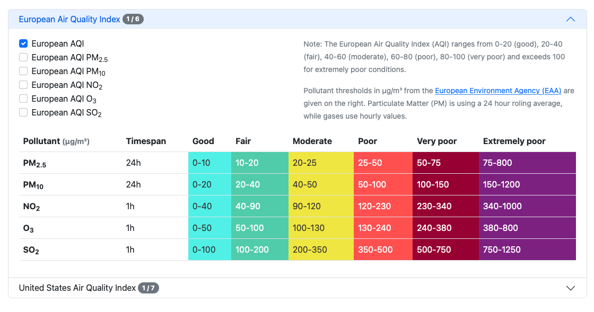Enable the European AQI O3 checkbox
Screen dimensions: 594x312
[x=22, y=99]
